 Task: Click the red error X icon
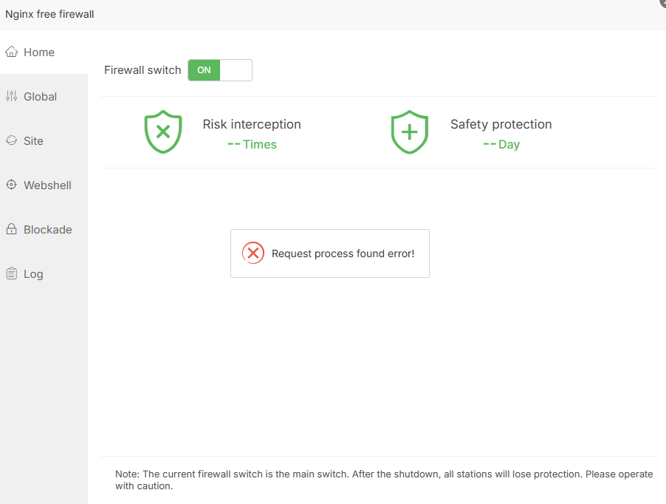[x=253, y=253]
